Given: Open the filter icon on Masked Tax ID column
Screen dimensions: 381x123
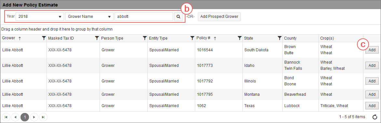Looking at the screenshot, I should click(x=97, y=38).
